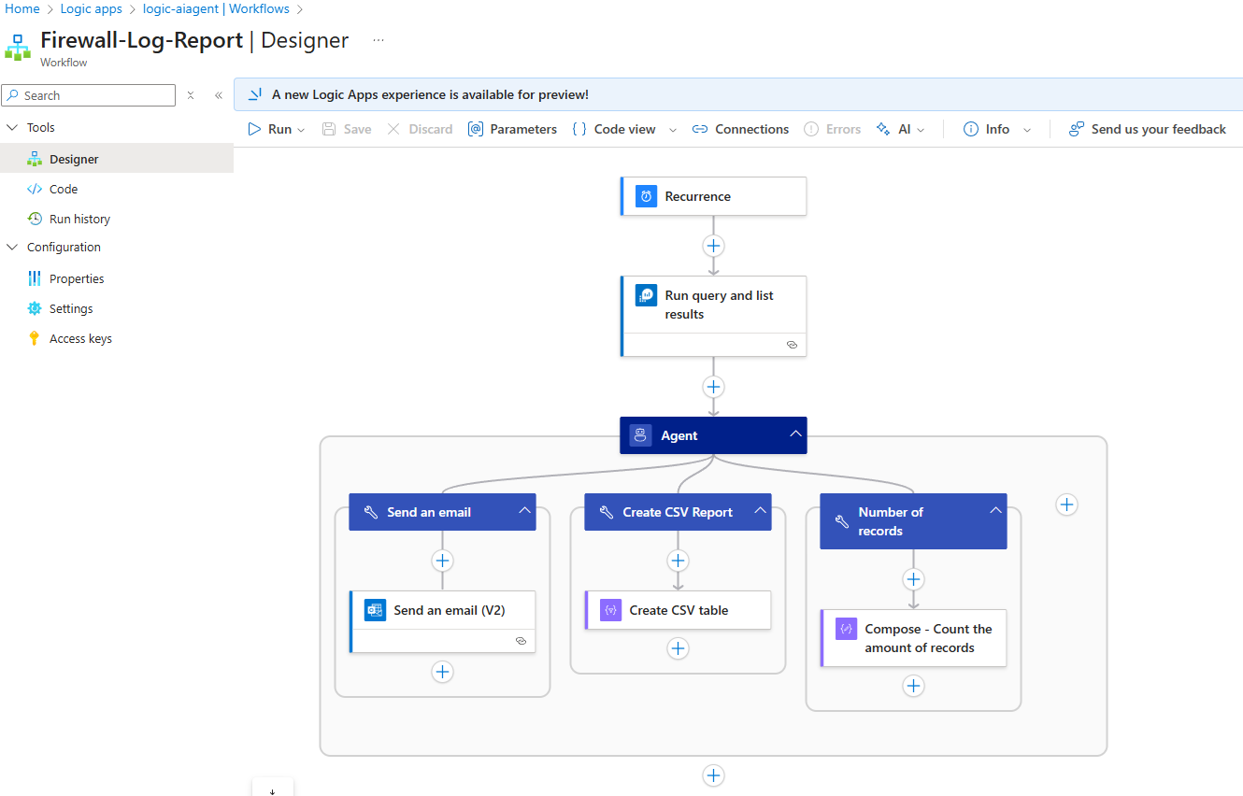This screenshot has height=796, width=1243.
Task: Open the Run dropdown in the toolbar
Action: (301, 130)
